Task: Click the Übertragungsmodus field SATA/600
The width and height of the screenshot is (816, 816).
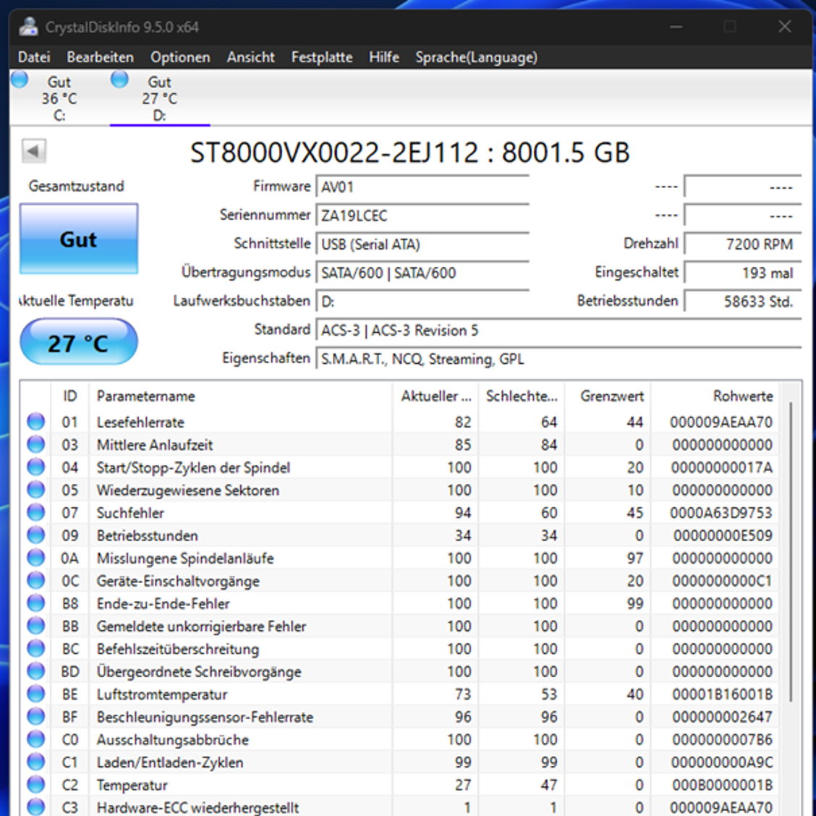Action: coord(422,273)
